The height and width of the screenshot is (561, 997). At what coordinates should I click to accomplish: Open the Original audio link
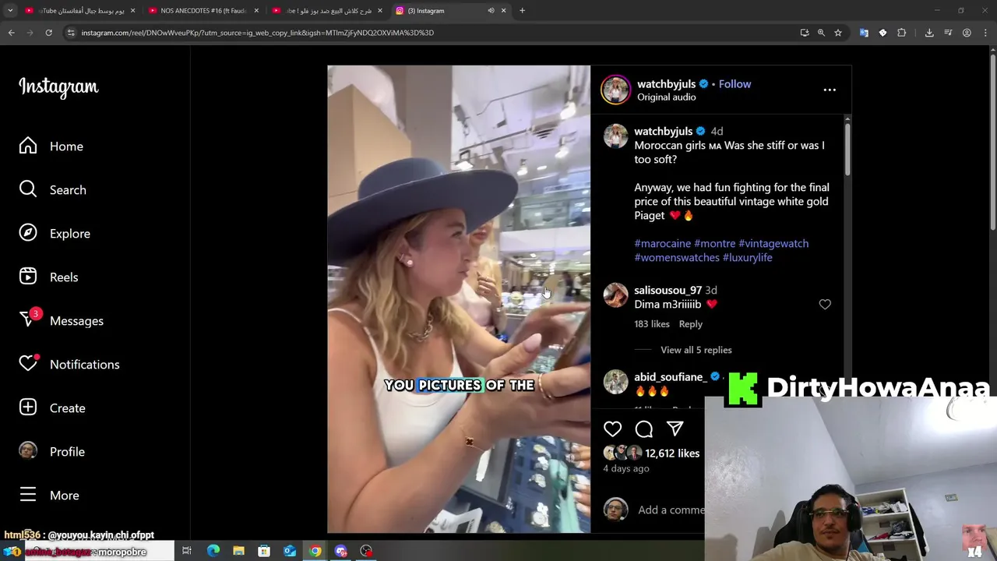click(666, 97)
